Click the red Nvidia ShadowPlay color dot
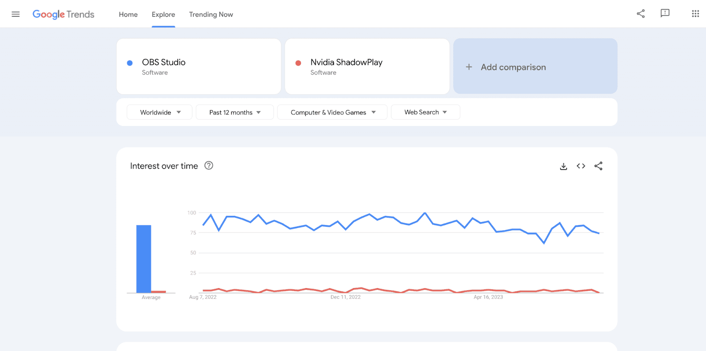 point(298,63)
